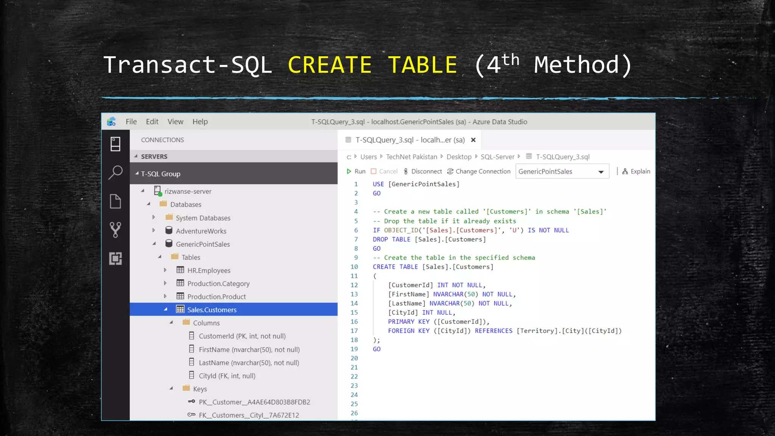Click the HR.Employees table icon

click(181, 270)
